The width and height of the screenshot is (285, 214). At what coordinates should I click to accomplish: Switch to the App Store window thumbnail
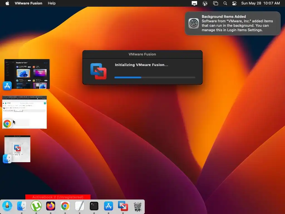click(27, 74)
